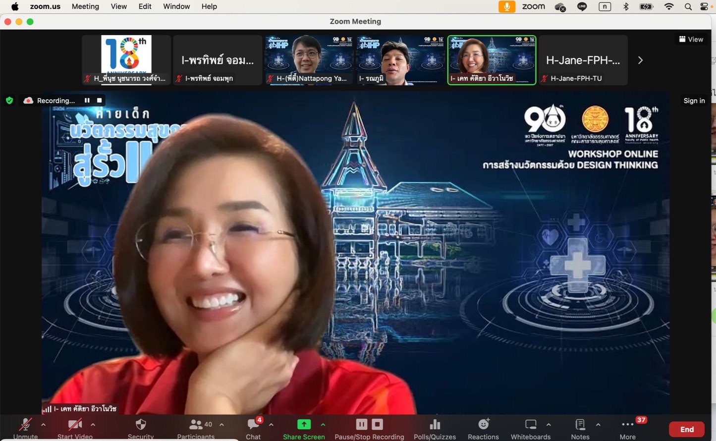
Task: Pause the recording from the top indicator
Action: pos(87,101)
